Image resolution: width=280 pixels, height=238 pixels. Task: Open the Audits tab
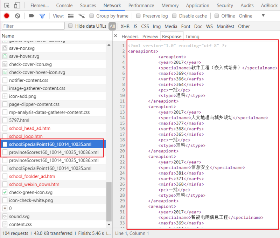pyautogui.click(x=247, y=6)
